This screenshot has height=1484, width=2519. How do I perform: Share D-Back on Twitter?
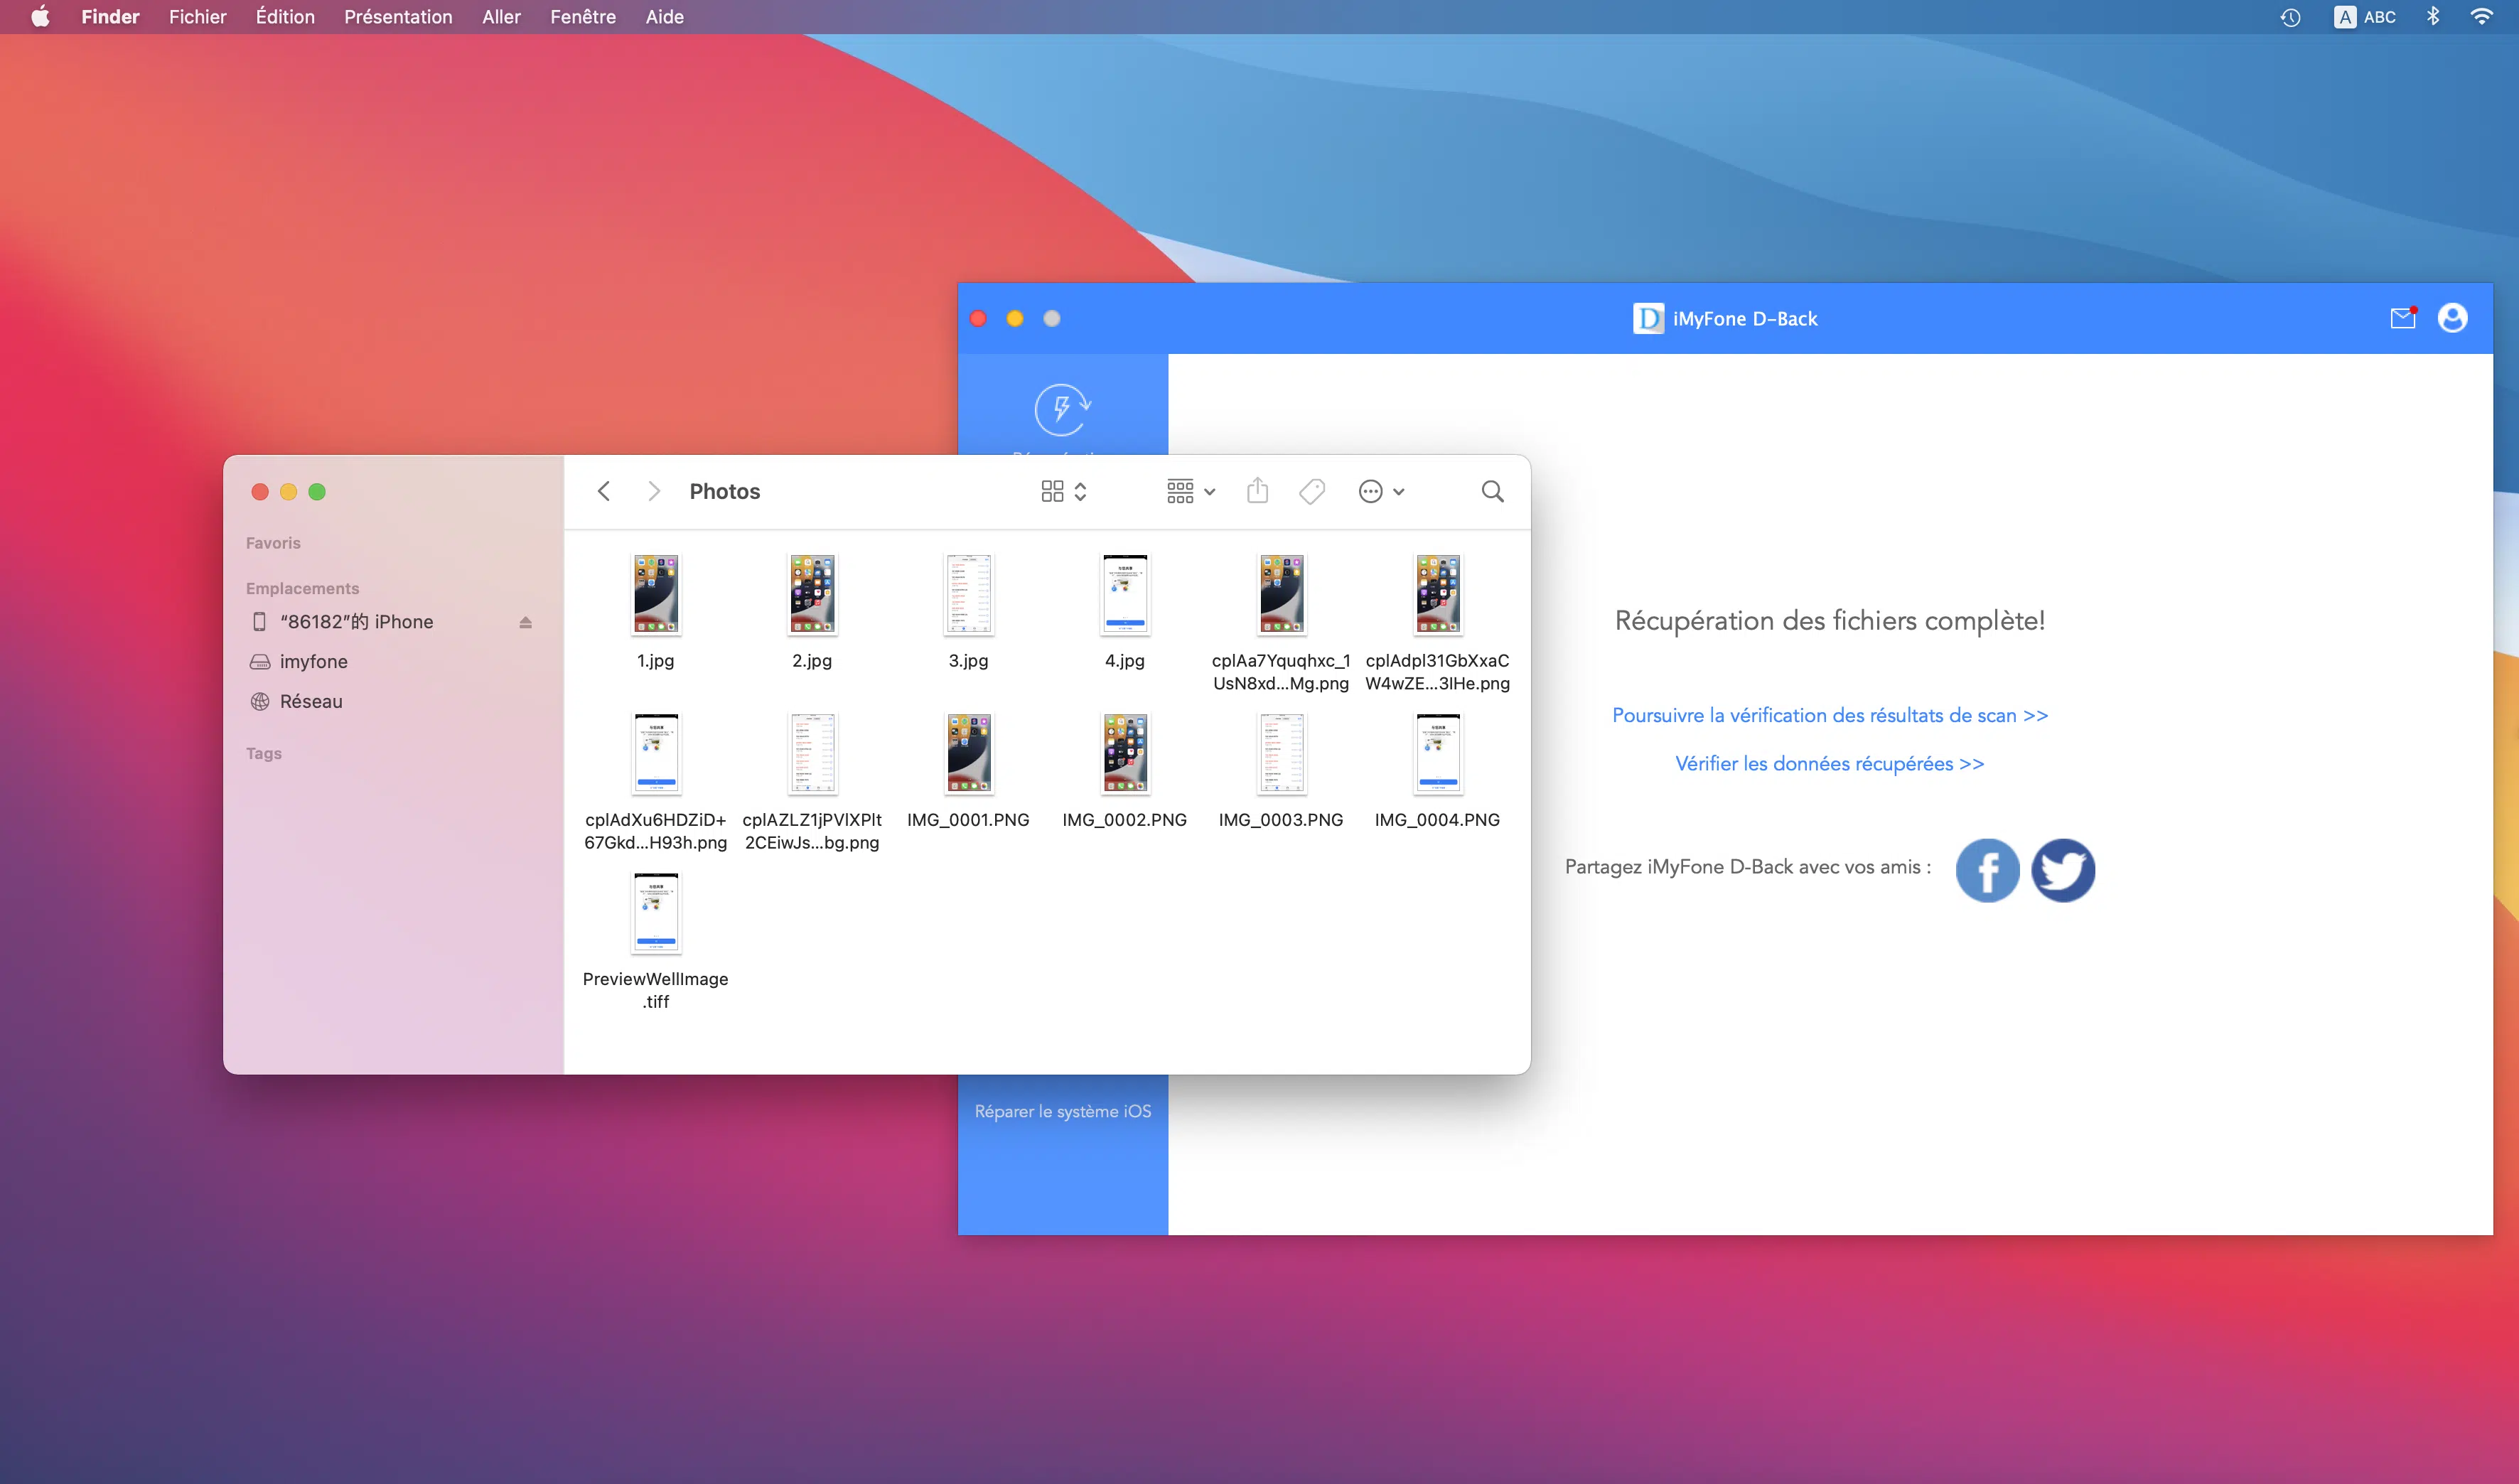point(2062,870)
